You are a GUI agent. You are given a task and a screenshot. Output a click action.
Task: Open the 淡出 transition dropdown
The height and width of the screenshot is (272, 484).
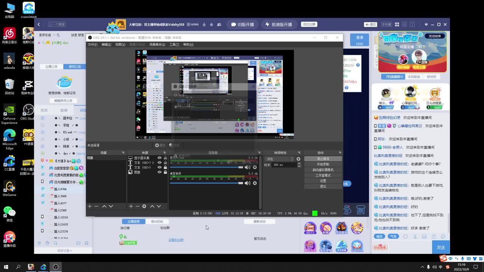279,159
